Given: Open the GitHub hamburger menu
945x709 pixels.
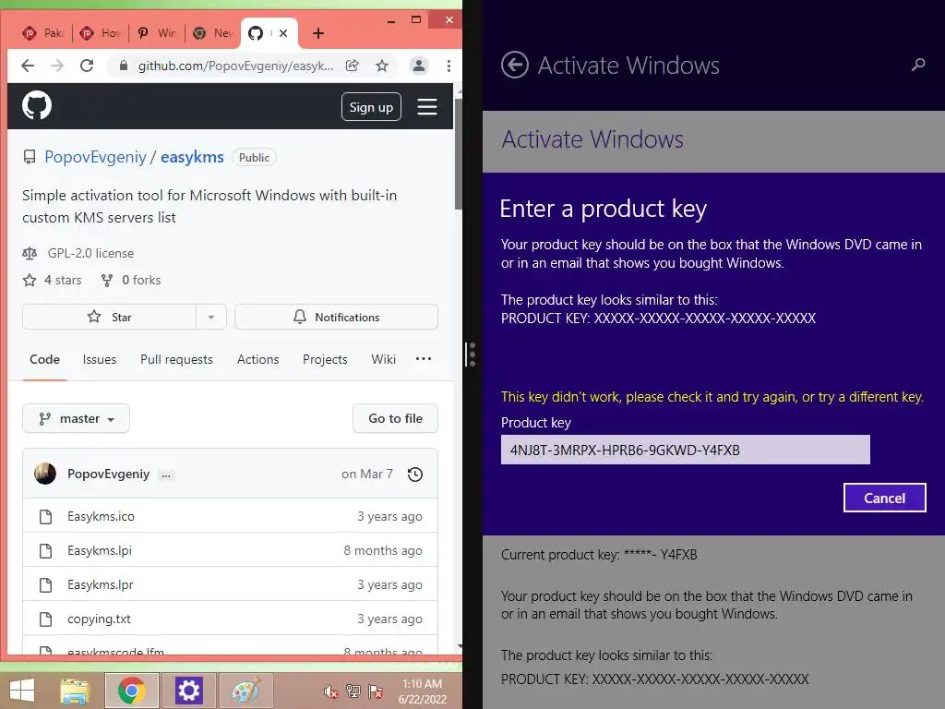Looking at the screenshot, I should click(x=427, y=107).
